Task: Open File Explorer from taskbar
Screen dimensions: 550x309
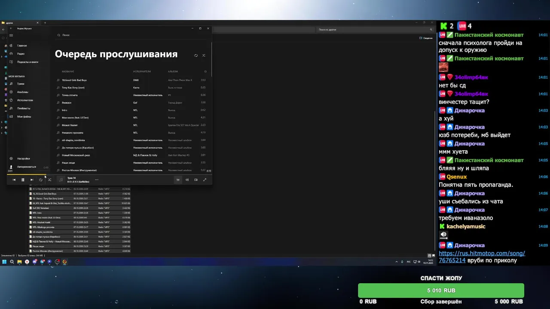Action: pos(19,262)
